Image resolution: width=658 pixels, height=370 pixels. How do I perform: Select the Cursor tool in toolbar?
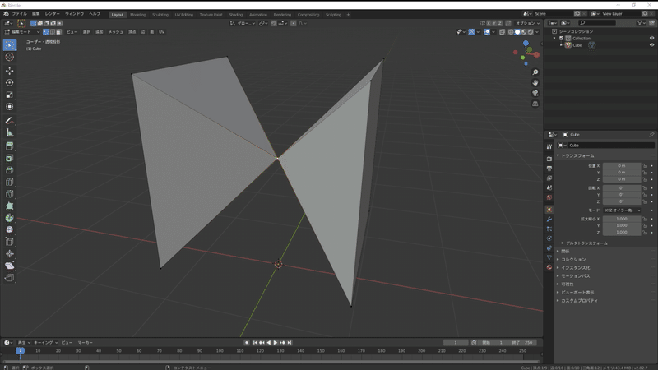pyautogui.click(x=10, y=57)
